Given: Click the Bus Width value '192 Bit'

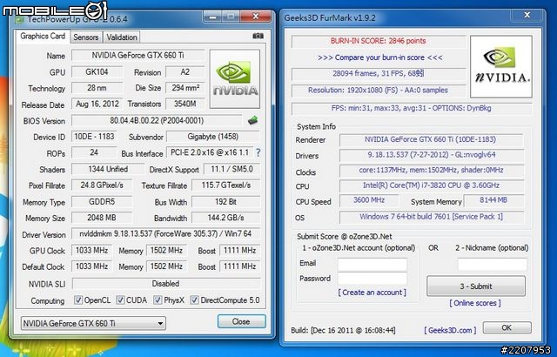Looking at the screenshot, I should tap(225, 202).
